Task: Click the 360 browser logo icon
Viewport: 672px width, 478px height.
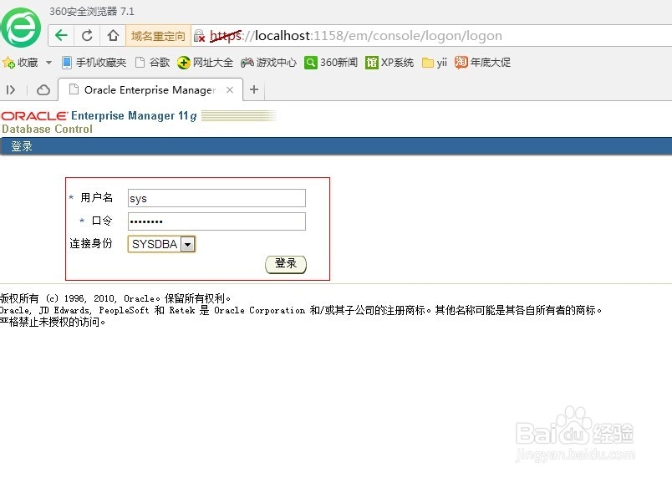Action: tap(21, 28)
